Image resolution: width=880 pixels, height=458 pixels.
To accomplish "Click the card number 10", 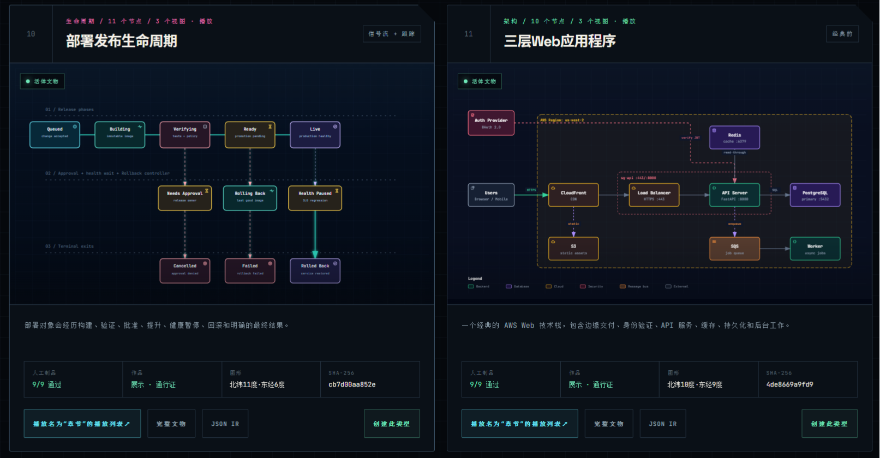I will (31, 34).
